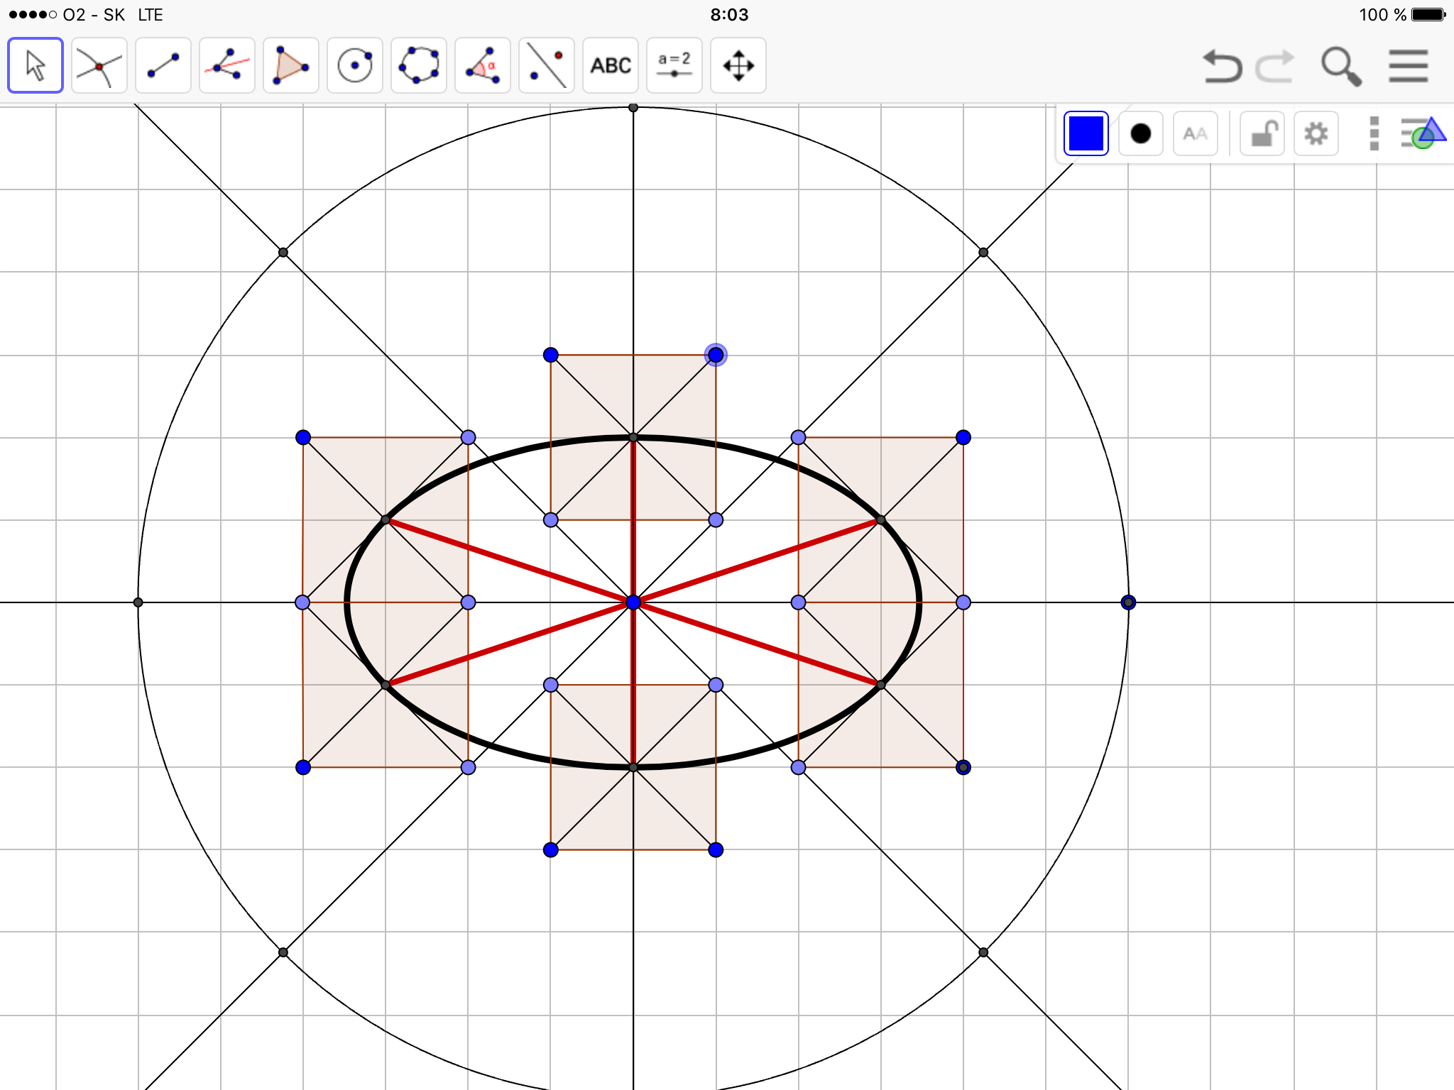Select the Move Graphics View tool
Viewport: 1454px width, 1090px height.
tap(738, 65)
